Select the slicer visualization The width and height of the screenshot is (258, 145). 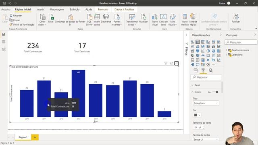[x=192, y=60]
